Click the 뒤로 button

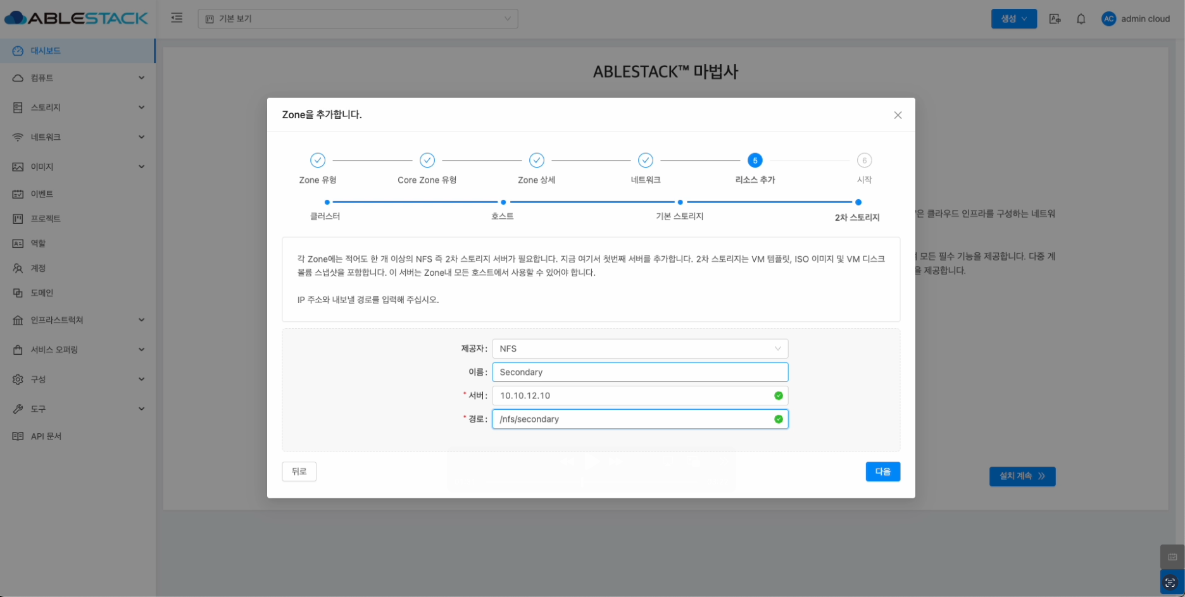pyautogui.click(x=299, y=472)
